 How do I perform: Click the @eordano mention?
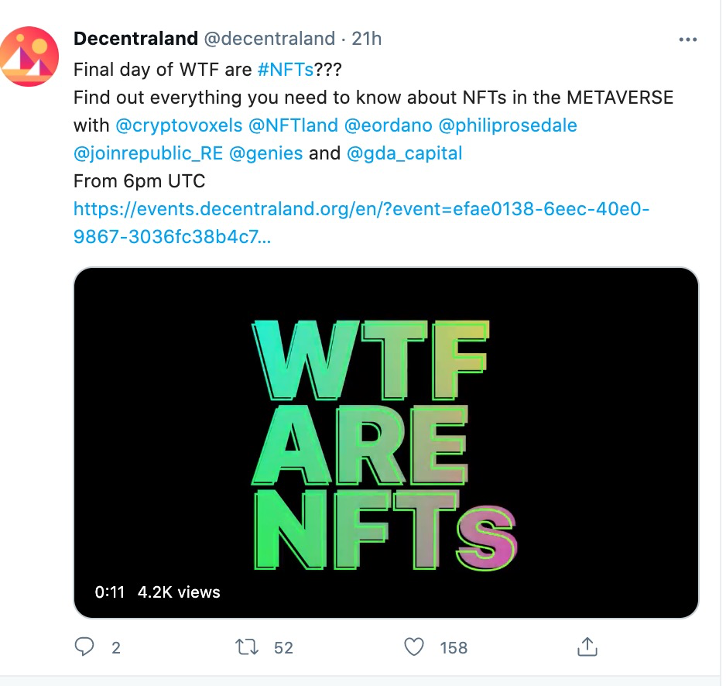(388, 125)
